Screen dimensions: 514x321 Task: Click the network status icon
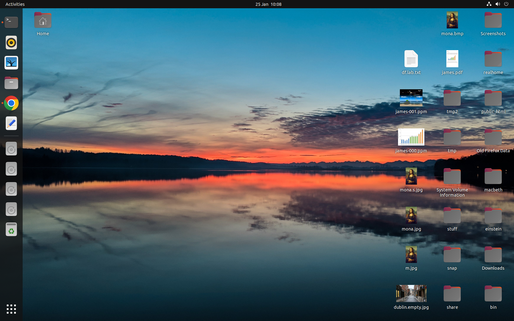(489, 4)
